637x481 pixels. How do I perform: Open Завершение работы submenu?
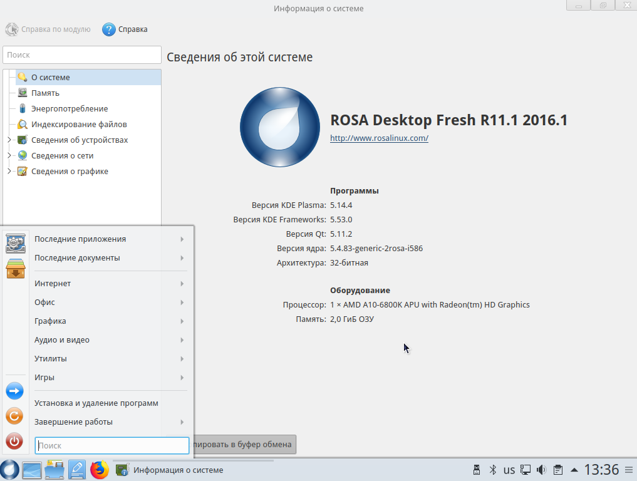(x=110, y=422)
